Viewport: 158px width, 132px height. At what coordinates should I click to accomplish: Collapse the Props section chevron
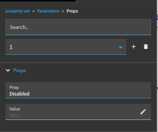point(8,71)
